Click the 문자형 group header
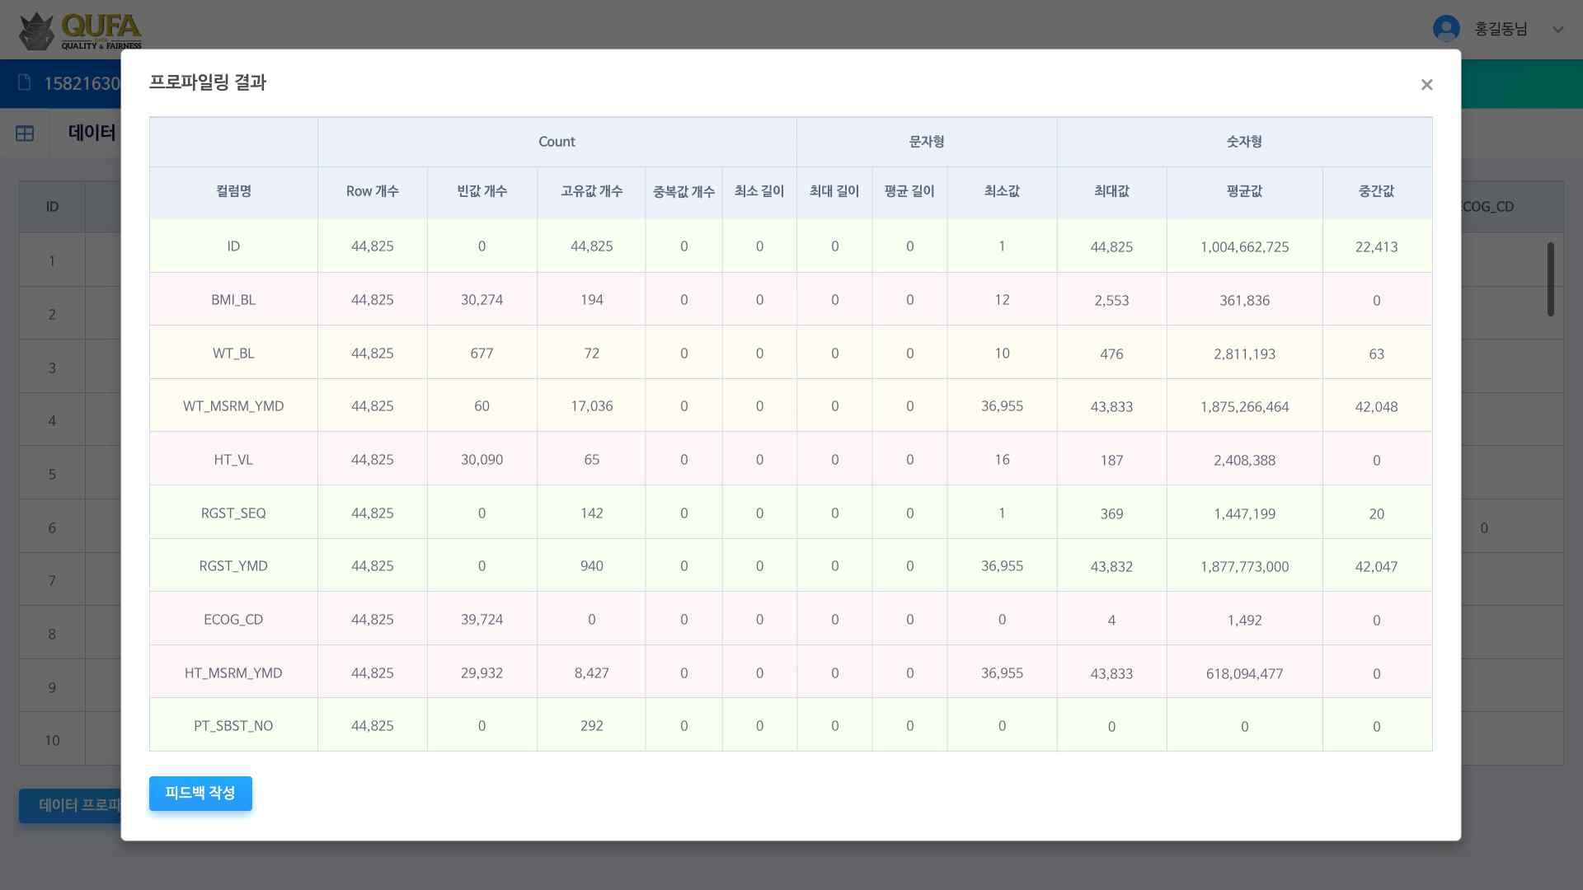 coord(927,142)
